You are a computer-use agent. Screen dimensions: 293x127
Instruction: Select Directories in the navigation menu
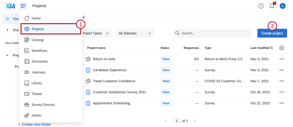pos(51,61)
